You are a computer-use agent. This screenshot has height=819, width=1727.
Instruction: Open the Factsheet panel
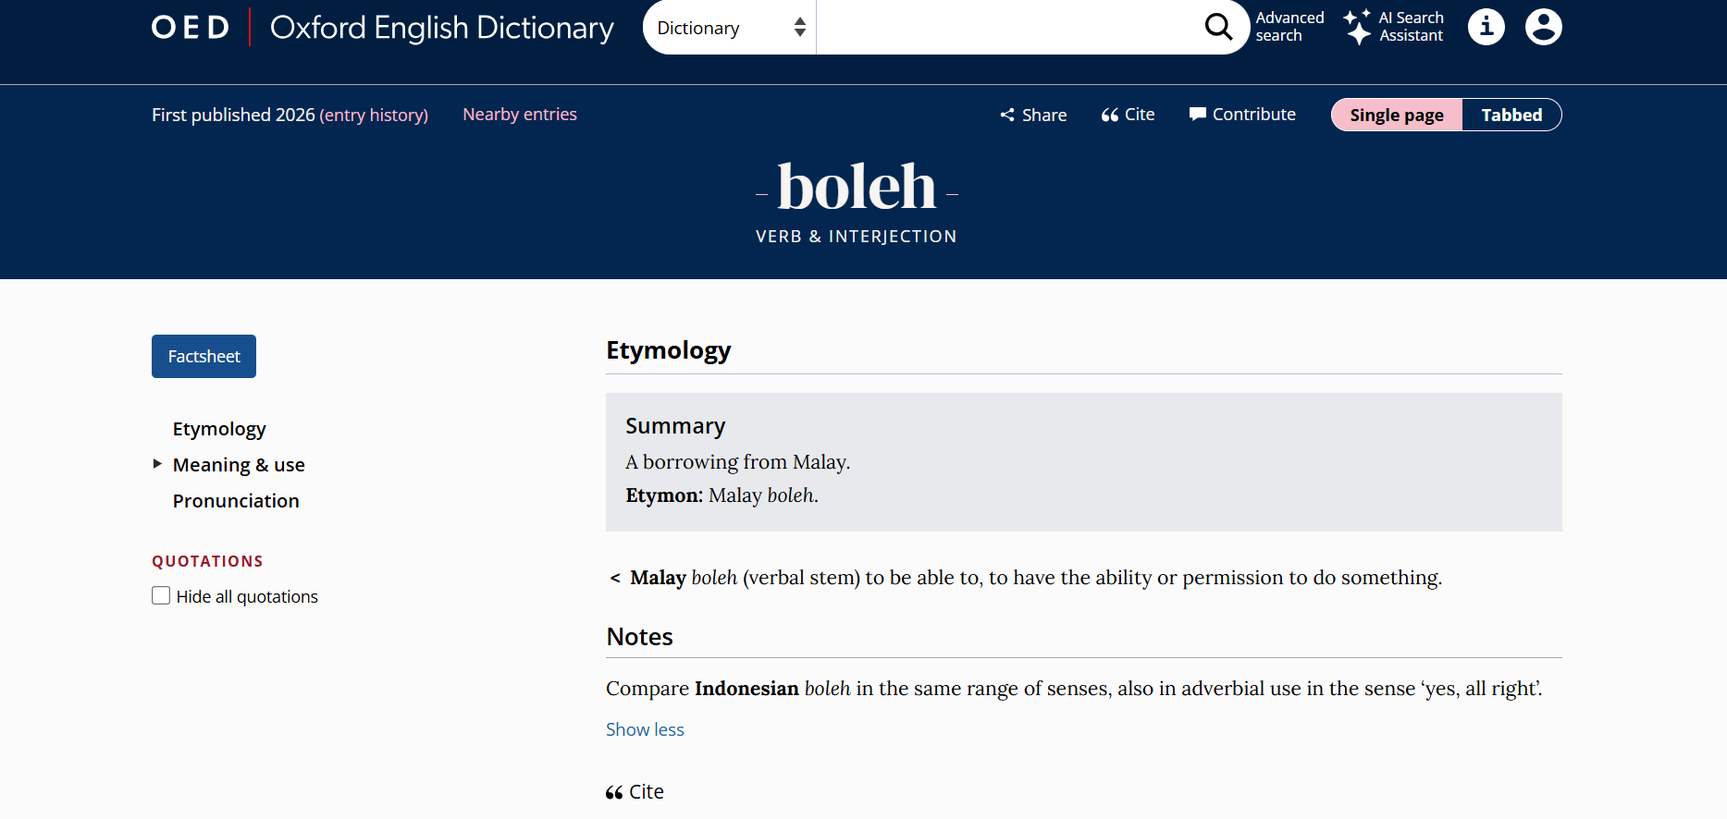pyautogui.click(x=204, y=356)
